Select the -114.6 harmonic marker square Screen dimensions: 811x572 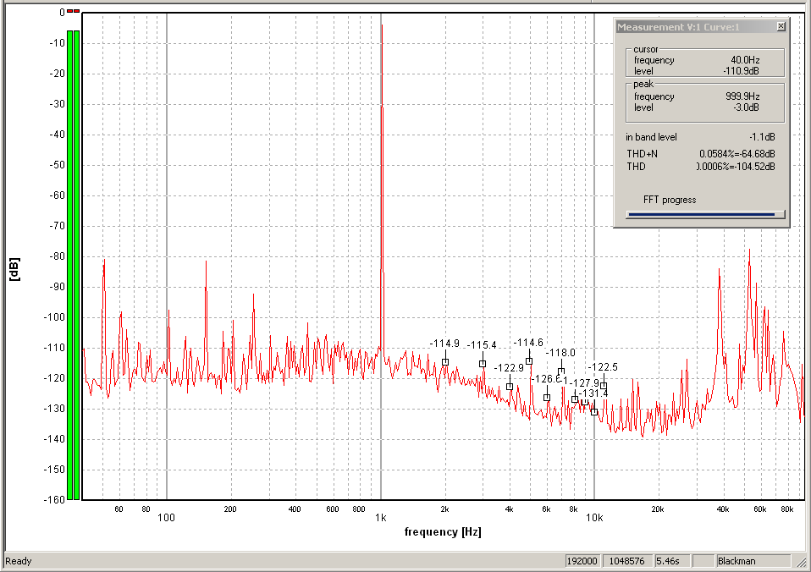click(x=529, y=361)
